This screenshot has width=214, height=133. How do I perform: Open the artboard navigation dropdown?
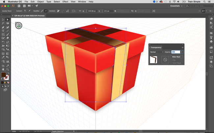[x=35, y=131]
